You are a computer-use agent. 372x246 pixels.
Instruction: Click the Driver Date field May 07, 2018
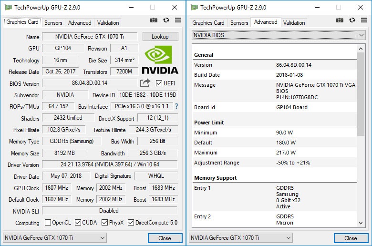point(66,176)
